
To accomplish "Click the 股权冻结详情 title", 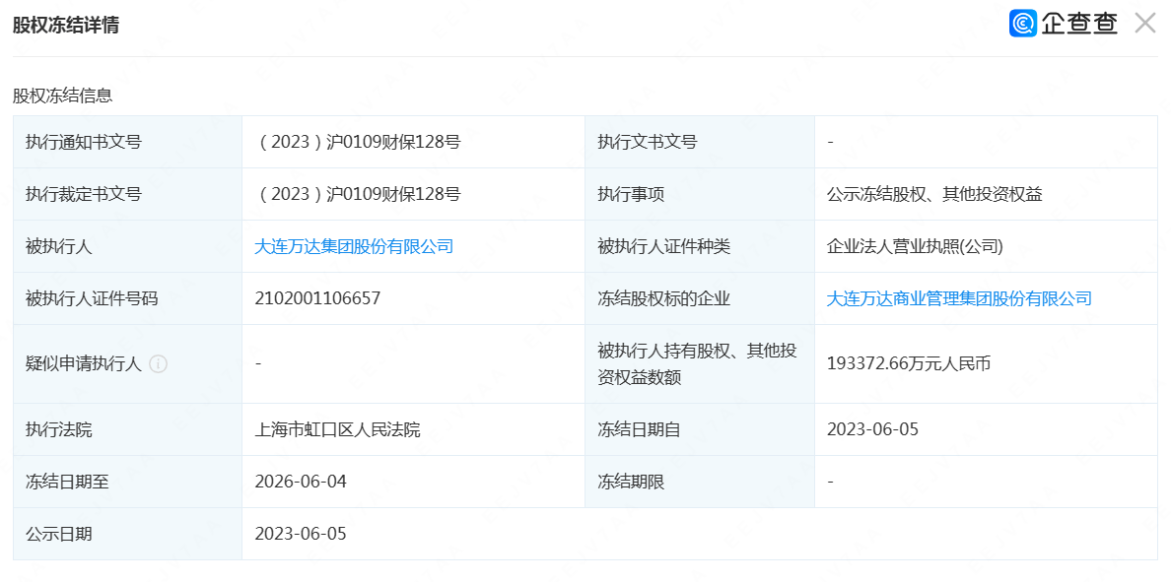I will [x=66, y=25].
